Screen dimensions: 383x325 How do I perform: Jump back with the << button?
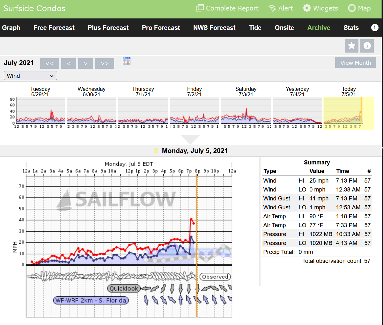pos(50,63)
